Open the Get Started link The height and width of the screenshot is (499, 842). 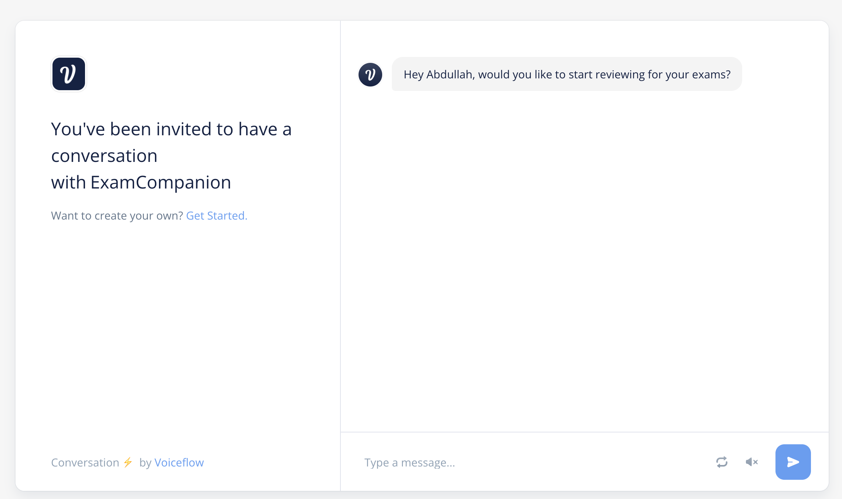[x=217, y=215]
